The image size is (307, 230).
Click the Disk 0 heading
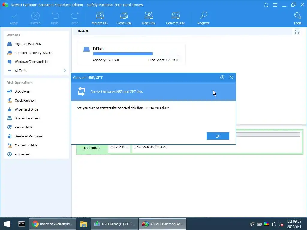[x=83, y=31]
